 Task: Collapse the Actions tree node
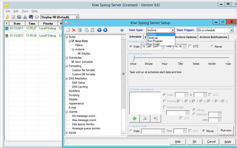(x=73, y=49)
